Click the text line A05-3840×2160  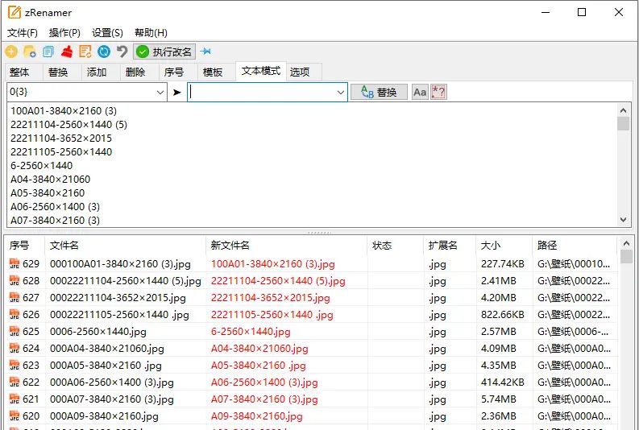coord(48,192)
